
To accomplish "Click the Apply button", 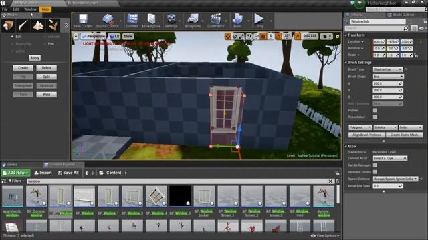I will pos(35,58).
